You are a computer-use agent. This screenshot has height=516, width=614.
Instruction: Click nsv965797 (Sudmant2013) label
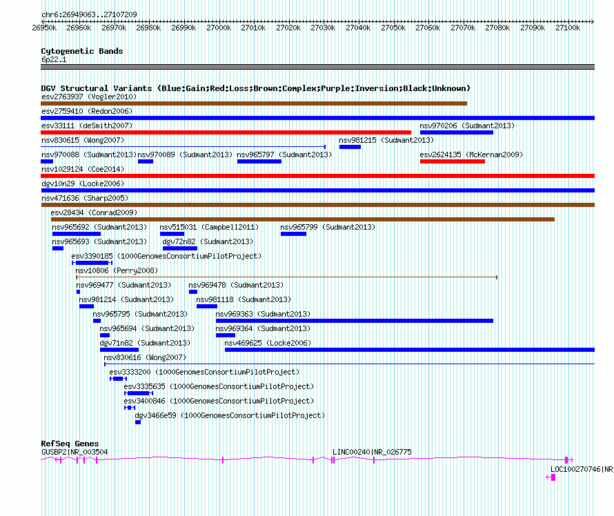pos(284,155)
